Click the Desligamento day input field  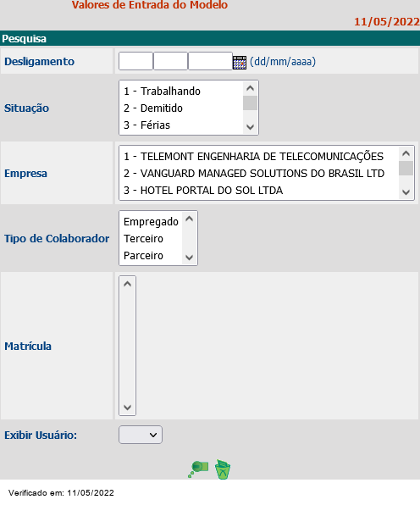(135, 61)
